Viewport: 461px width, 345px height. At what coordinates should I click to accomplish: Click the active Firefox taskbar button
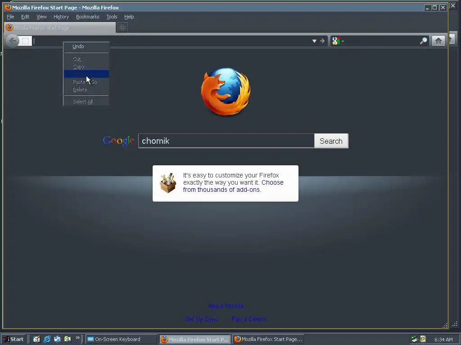pyautogui.click(x=194, y=340)
